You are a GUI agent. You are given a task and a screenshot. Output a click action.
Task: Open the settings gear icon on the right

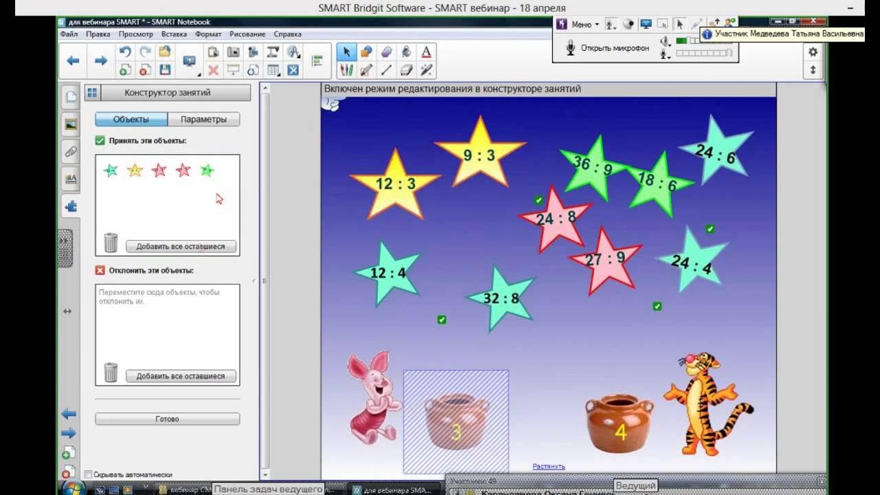point(813,52)
